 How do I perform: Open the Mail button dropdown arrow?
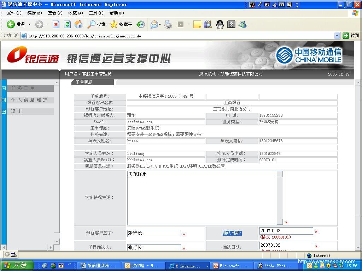point(160,24)
